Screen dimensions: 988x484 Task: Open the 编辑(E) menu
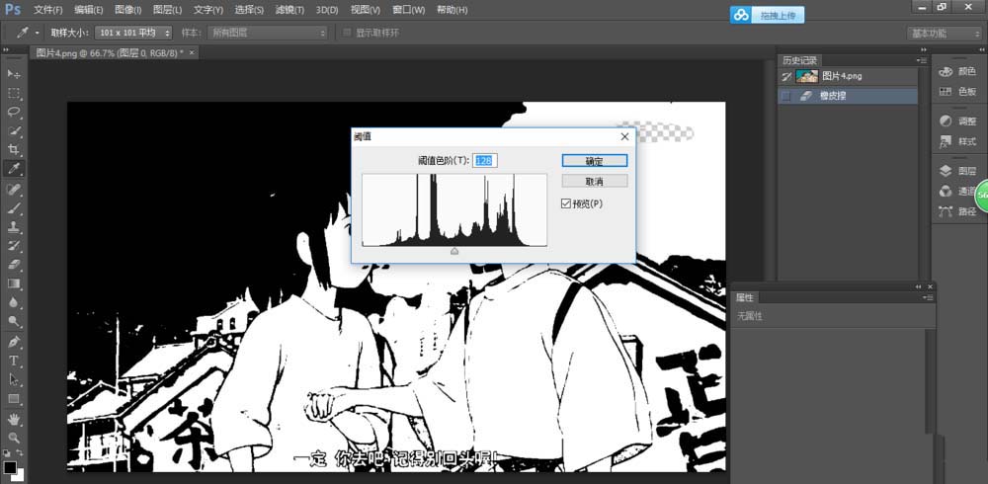[x=89, y=10]
